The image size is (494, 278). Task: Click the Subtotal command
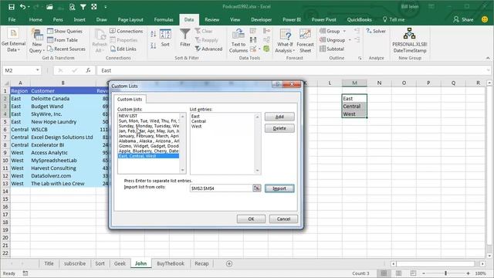[332, 49]
